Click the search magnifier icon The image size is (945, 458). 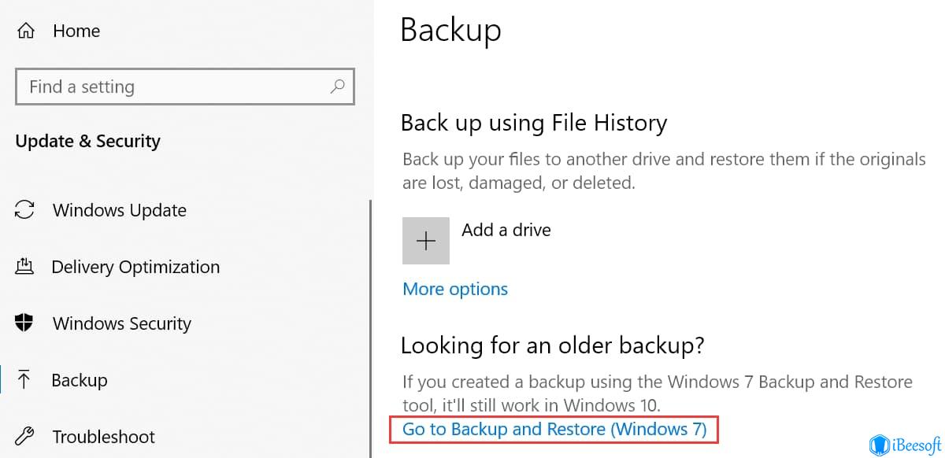tap(337, 87)
